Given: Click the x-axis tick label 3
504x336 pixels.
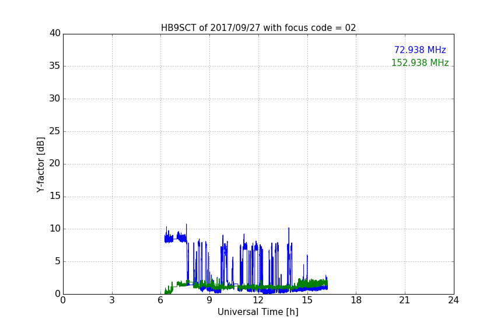Looking at the screenshot, I should (x=112, y=300).
